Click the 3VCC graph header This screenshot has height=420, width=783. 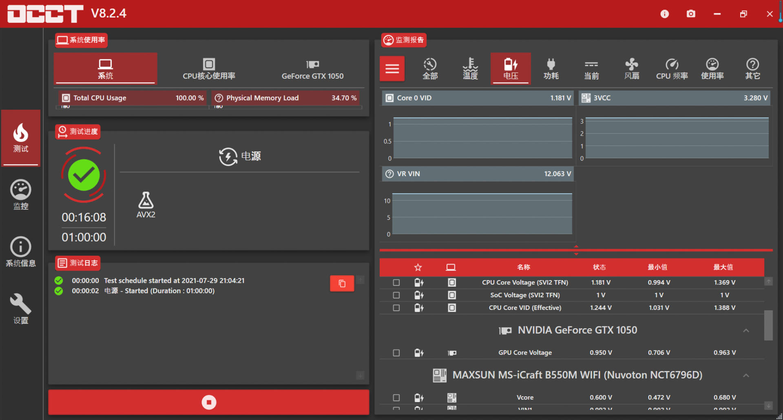[x=675, y=98]
